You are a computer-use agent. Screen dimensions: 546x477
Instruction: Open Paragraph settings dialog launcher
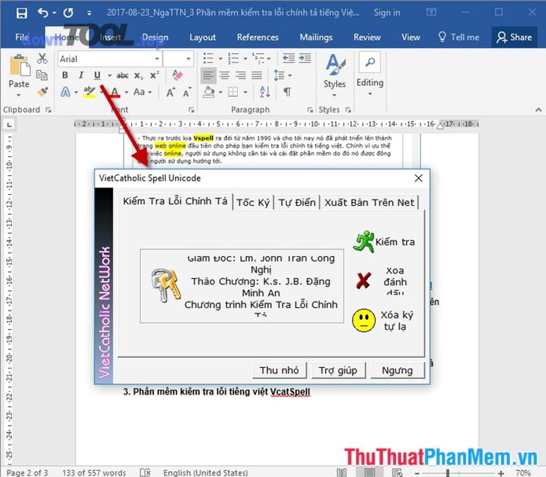(309, 110)
